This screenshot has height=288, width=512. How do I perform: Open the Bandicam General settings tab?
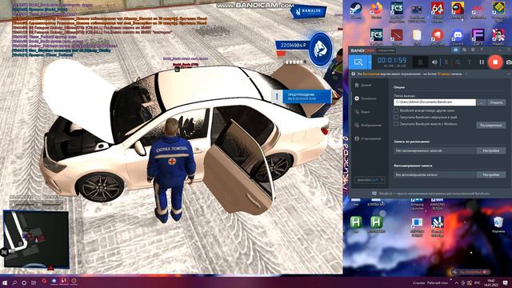366,98
